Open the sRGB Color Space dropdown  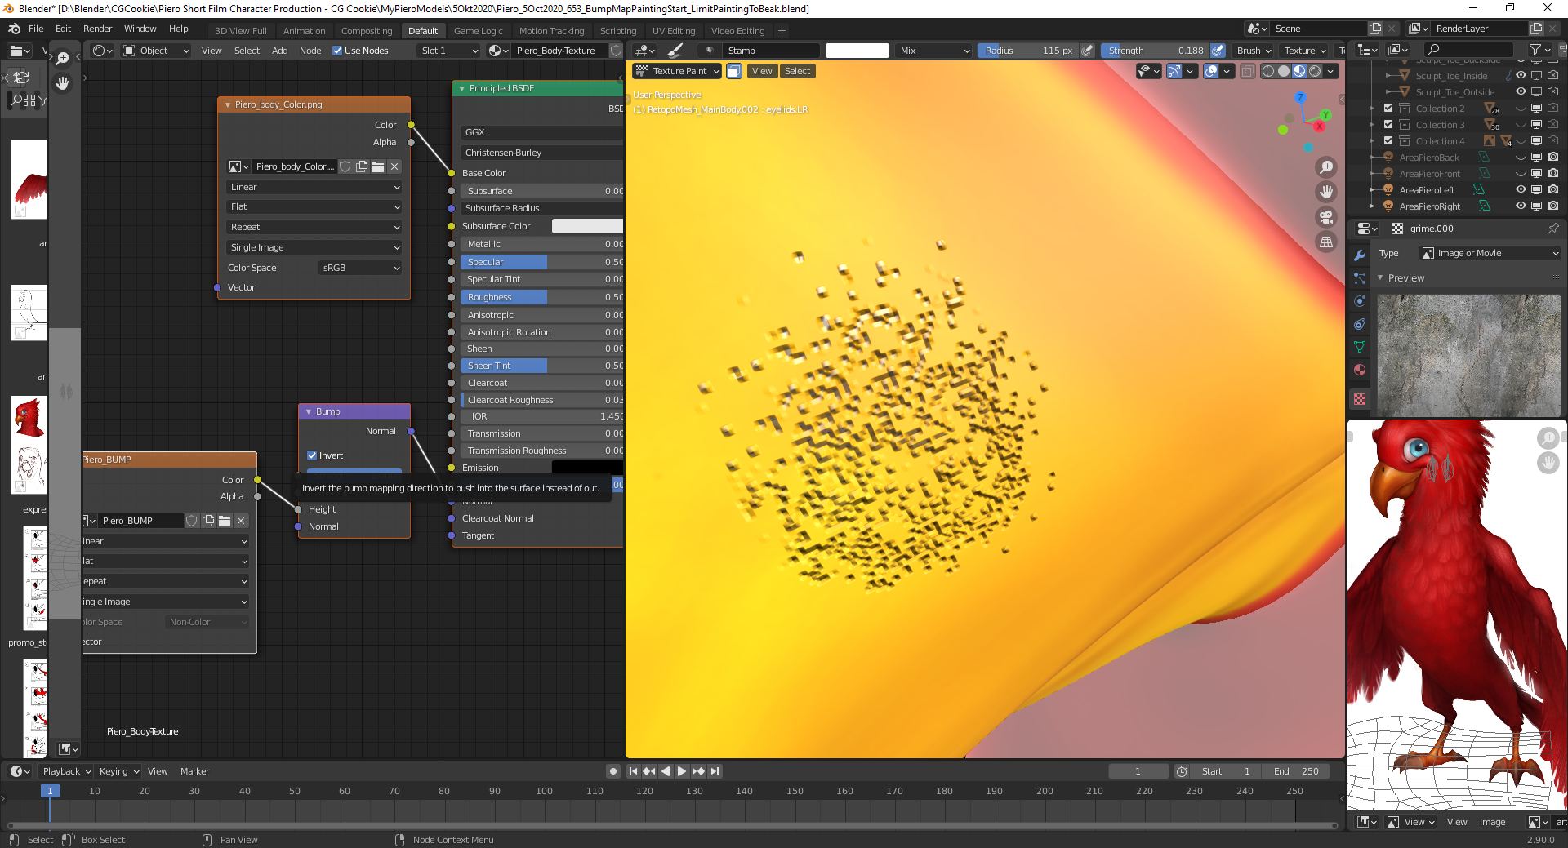point(359,267)
